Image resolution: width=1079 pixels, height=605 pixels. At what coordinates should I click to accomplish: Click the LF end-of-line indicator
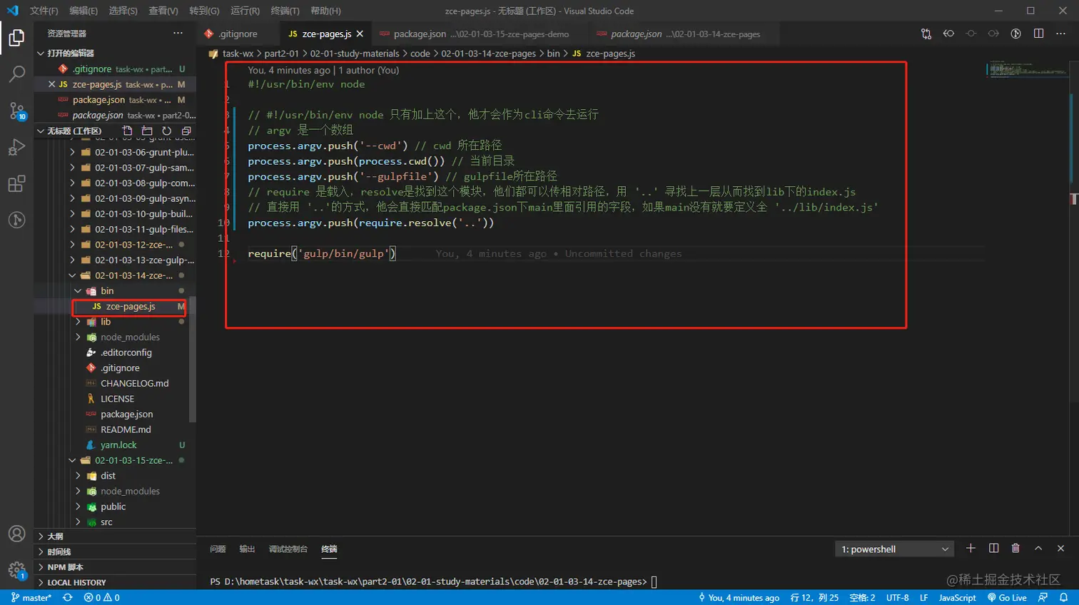point(924,598)
